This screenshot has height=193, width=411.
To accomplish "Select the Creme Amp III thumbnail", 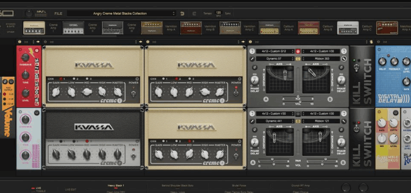I will click(113, 28).
